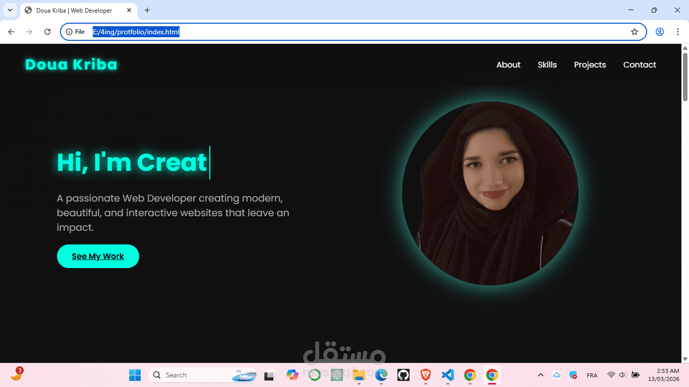
Task: Click the browser forward arrow
Action: (29, 32)
